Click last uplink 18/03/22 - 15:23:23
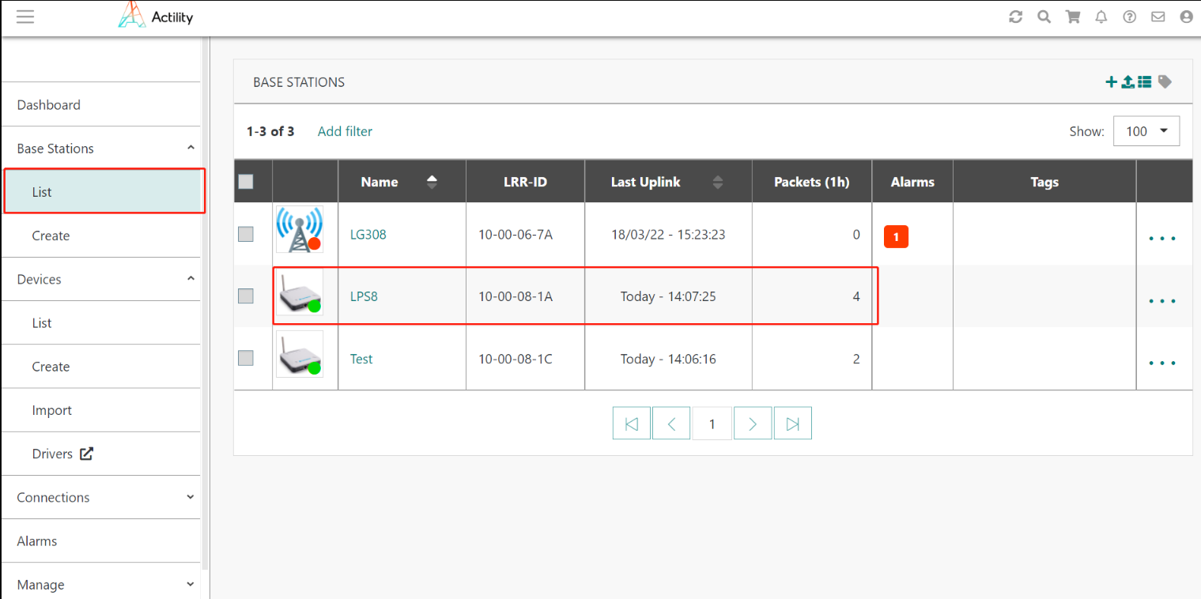The image size is (1201, 599). tap(668, 235)
